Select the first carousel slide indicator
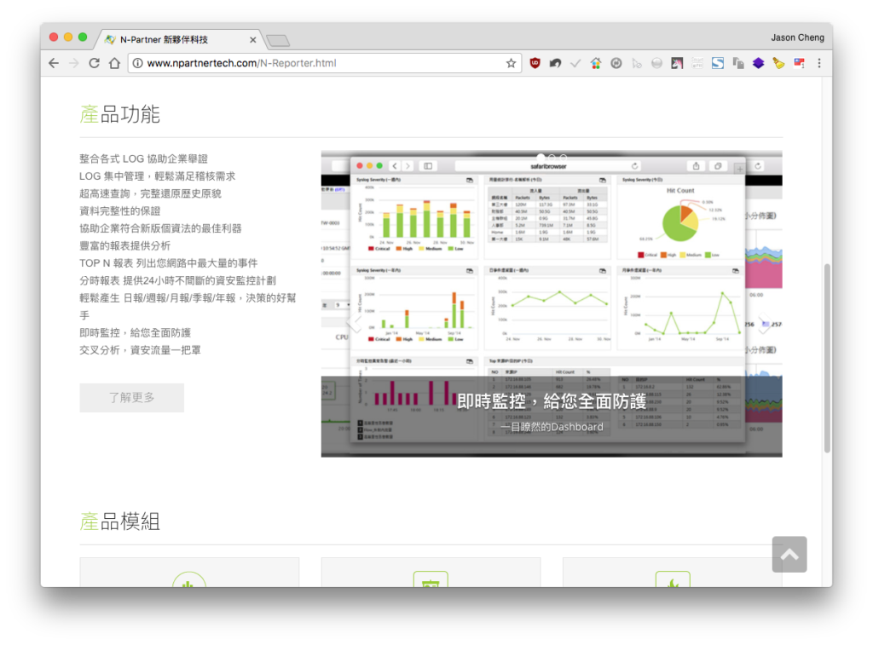Screen dimensions: 873x645 pyautogui.click(x=540, y=158)
